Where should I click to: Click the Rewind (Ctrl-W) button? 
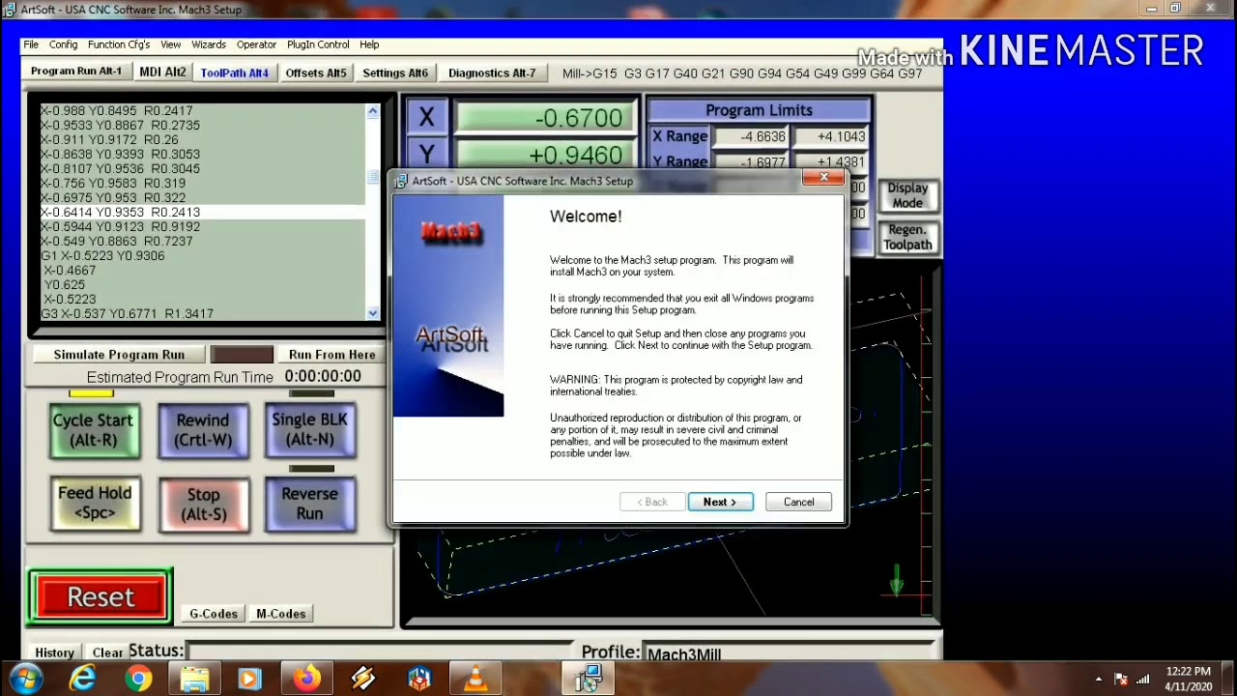[203, 430]
